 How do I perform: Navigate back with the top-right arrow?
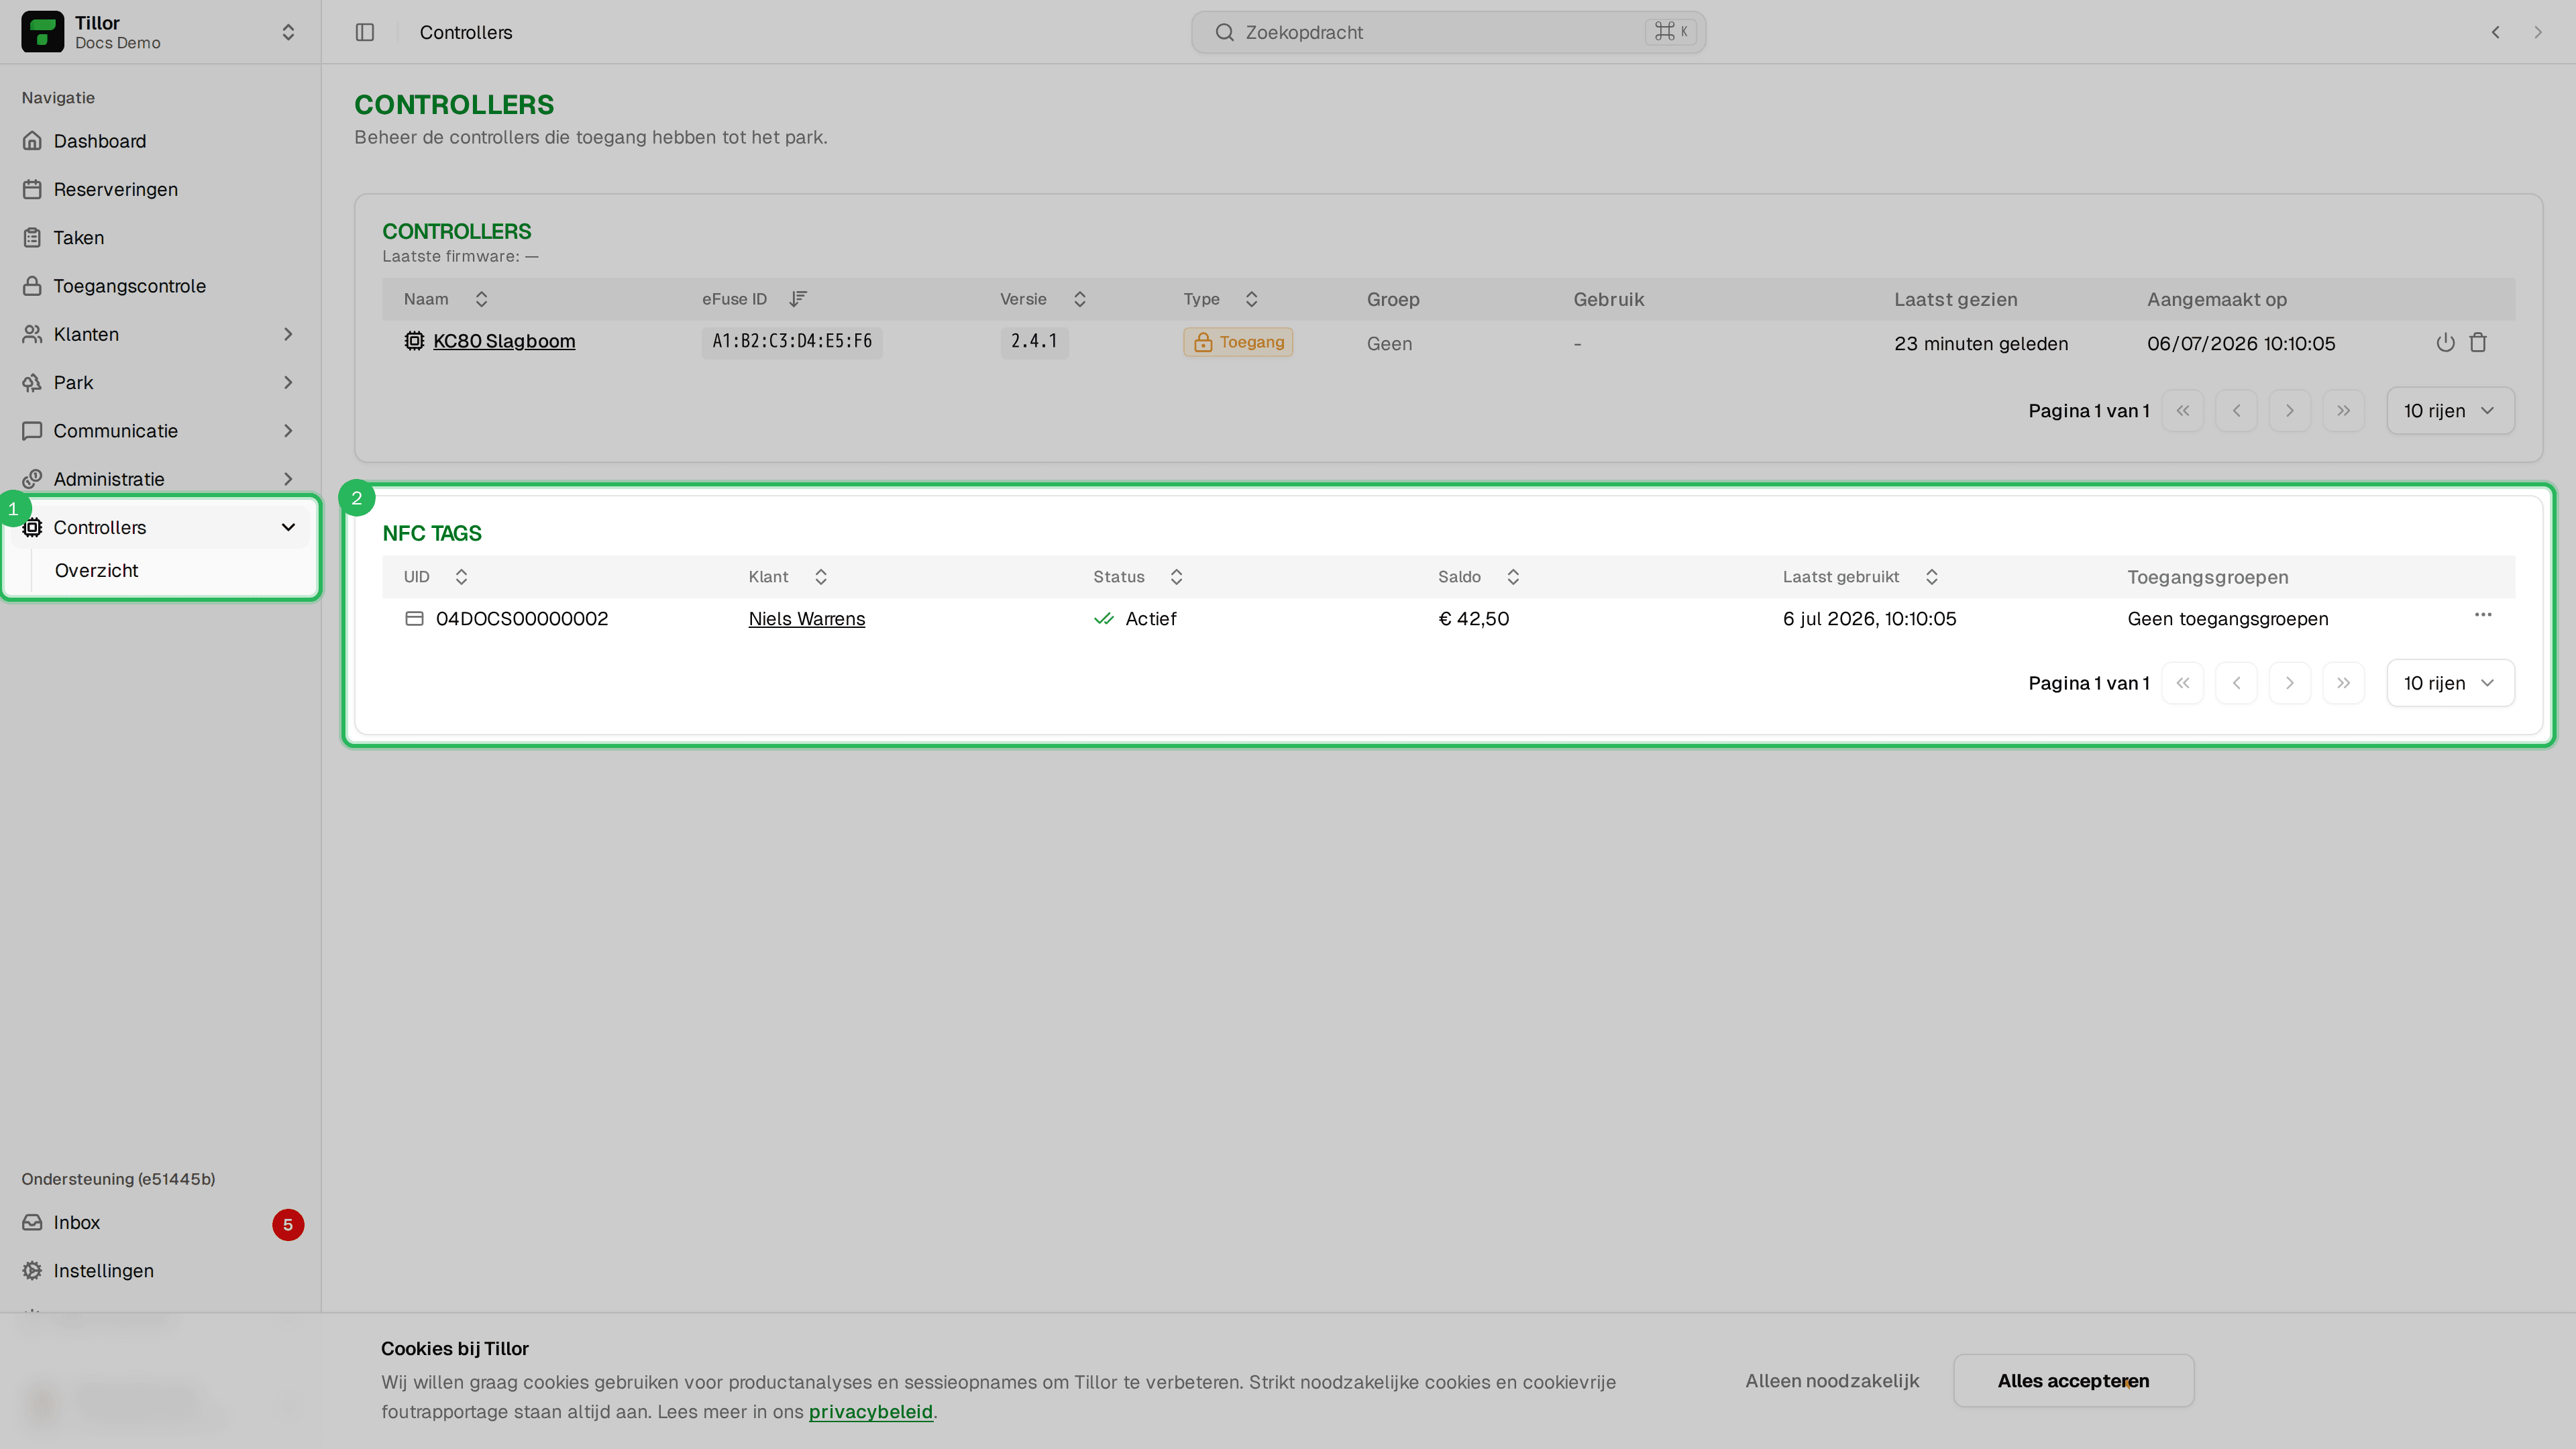click(2496, 32)
